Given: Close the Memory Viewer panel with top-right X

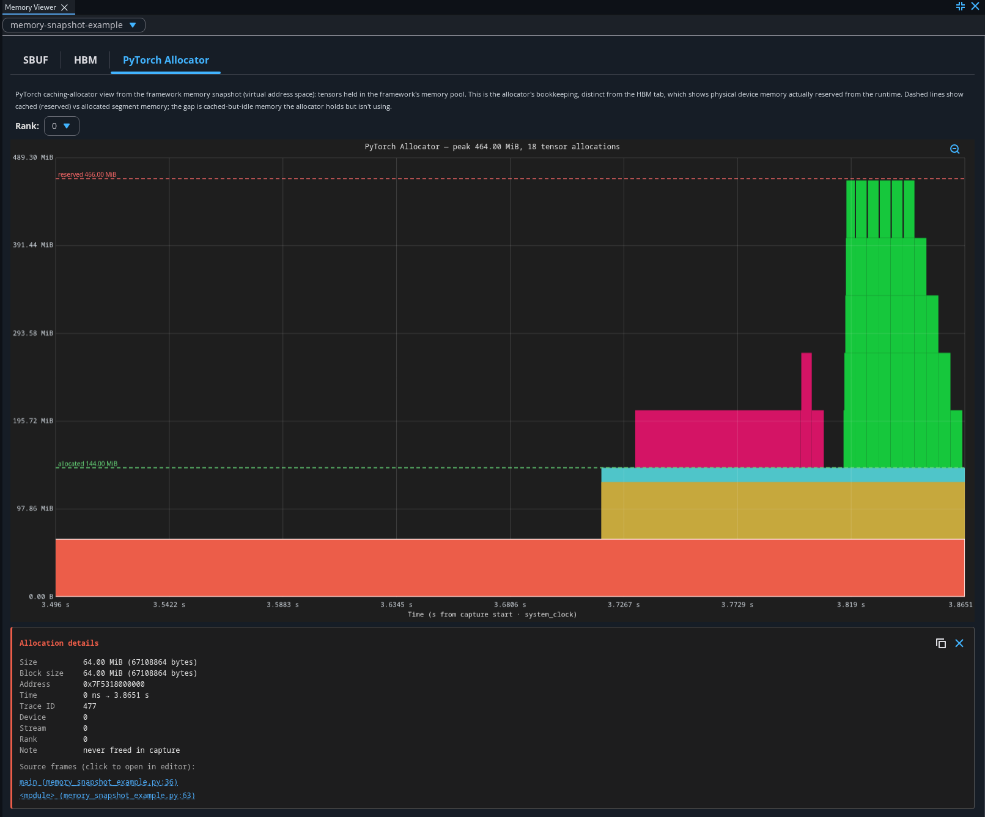Looking at the screenshot, I should (x=975, y=6).
